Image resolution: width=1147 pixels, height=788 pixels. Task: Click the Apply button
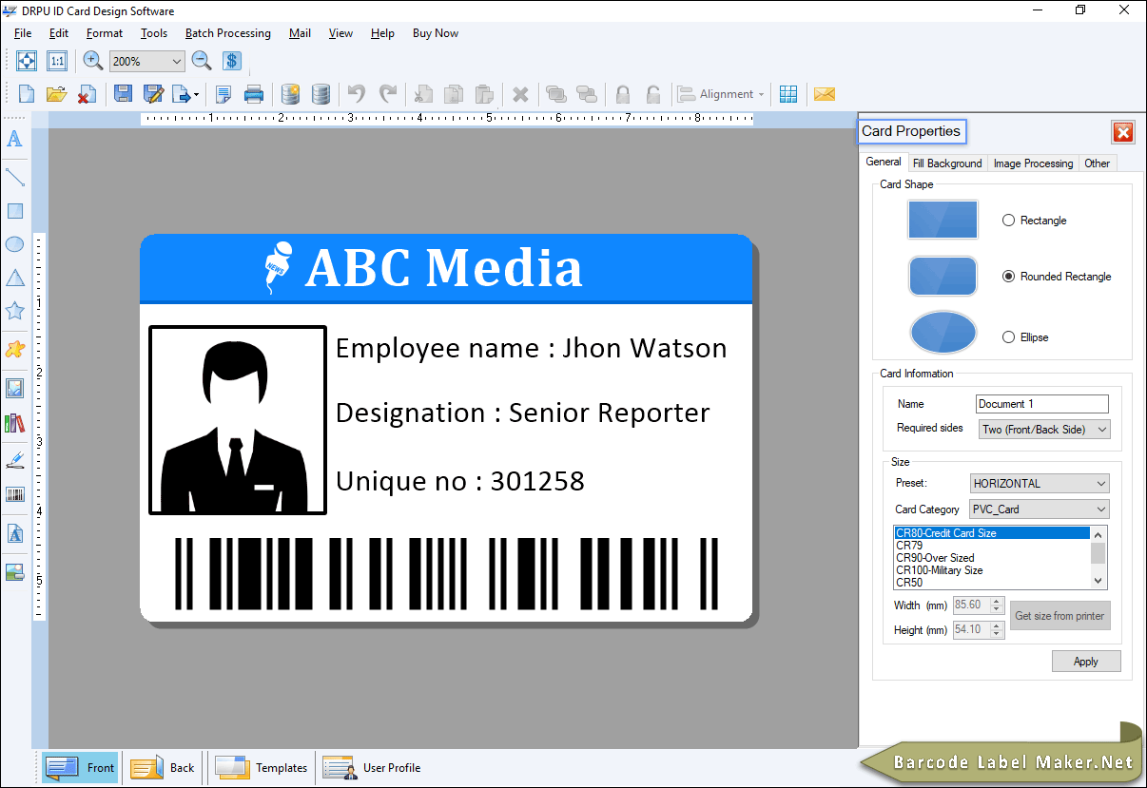pyautogui.click(x=1086, y=662)
